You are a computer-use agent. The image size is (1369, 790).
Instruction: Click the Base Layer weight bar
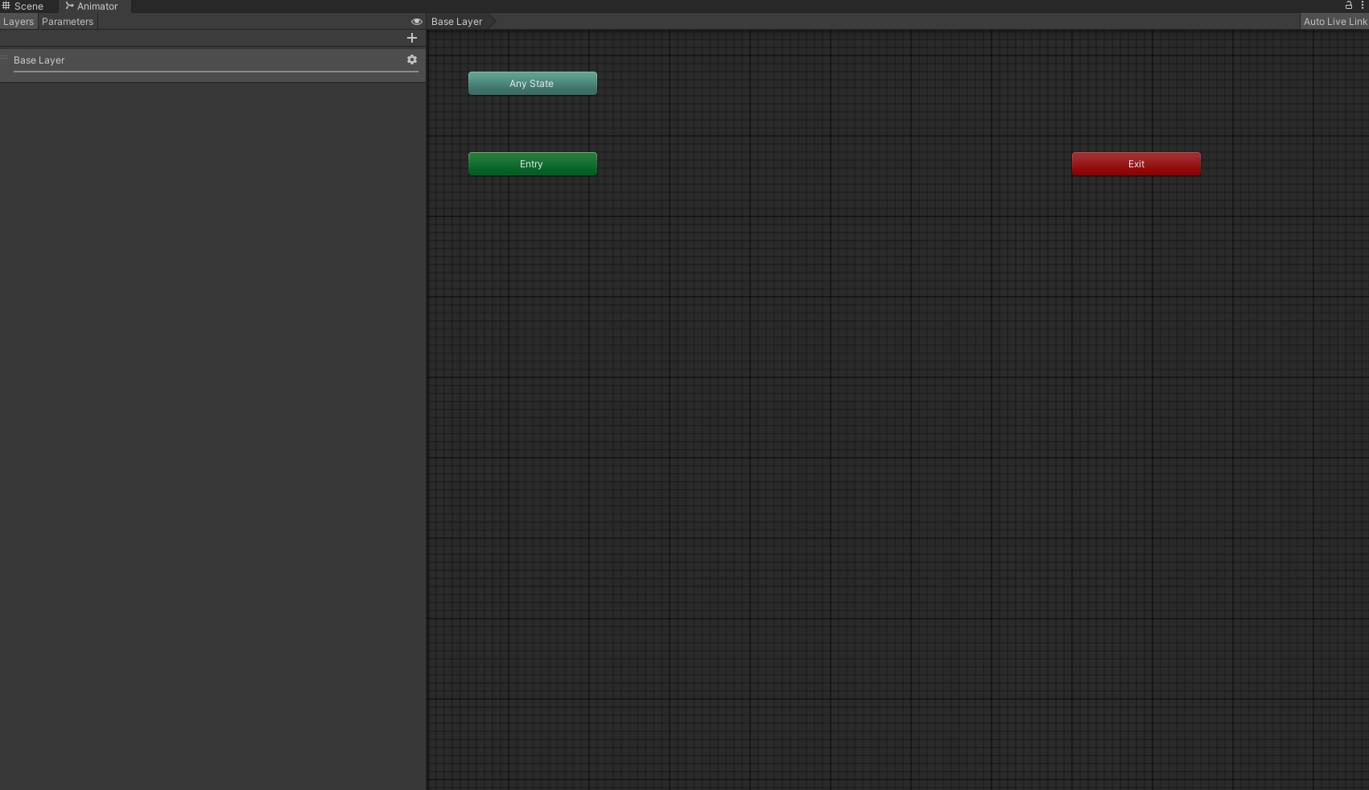click(216, 72)
